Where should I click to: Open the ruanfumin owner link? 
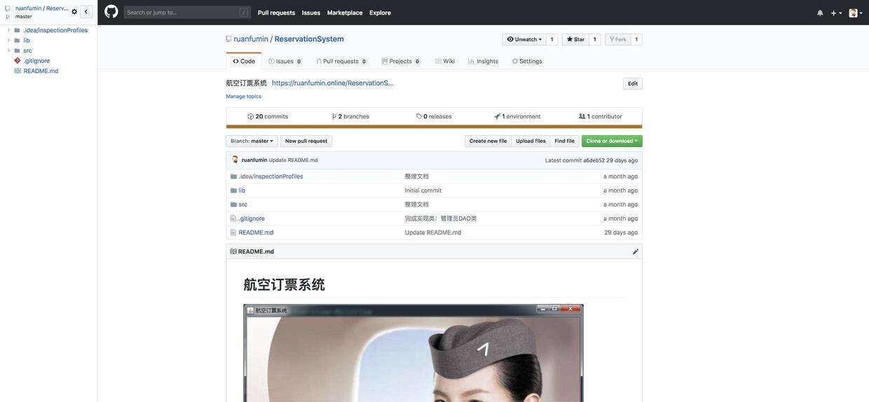click(251, 39)
